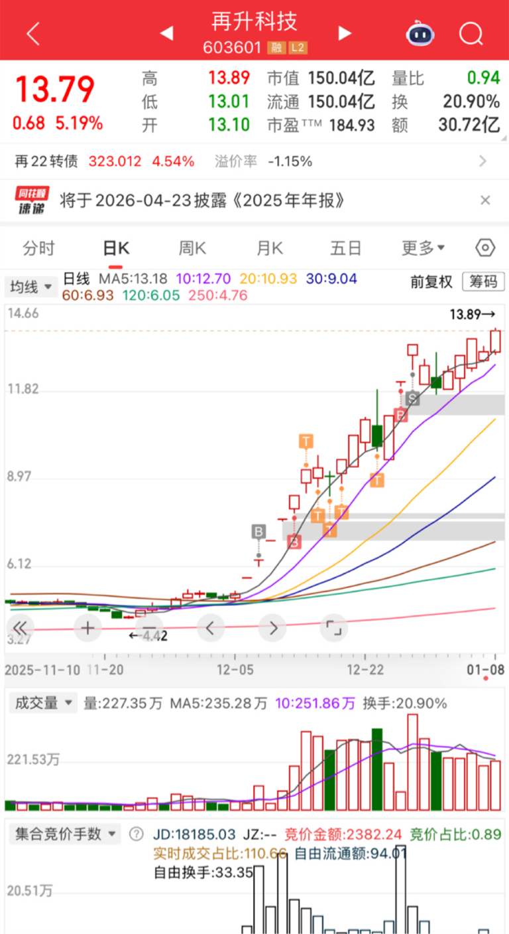509x934 pixels.
Task: Jump to chart start with double-left arrows
Action: 21,627
